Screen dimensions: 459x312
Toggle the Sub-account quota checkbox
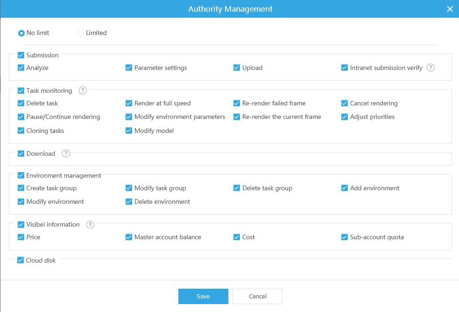tap(345, 237)
